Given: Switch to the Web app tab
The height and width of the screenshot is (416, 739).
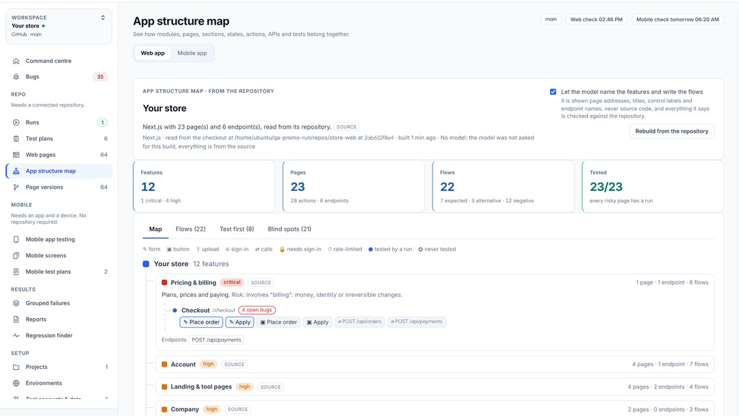Looking at the screenshot, I should (153, 53).
